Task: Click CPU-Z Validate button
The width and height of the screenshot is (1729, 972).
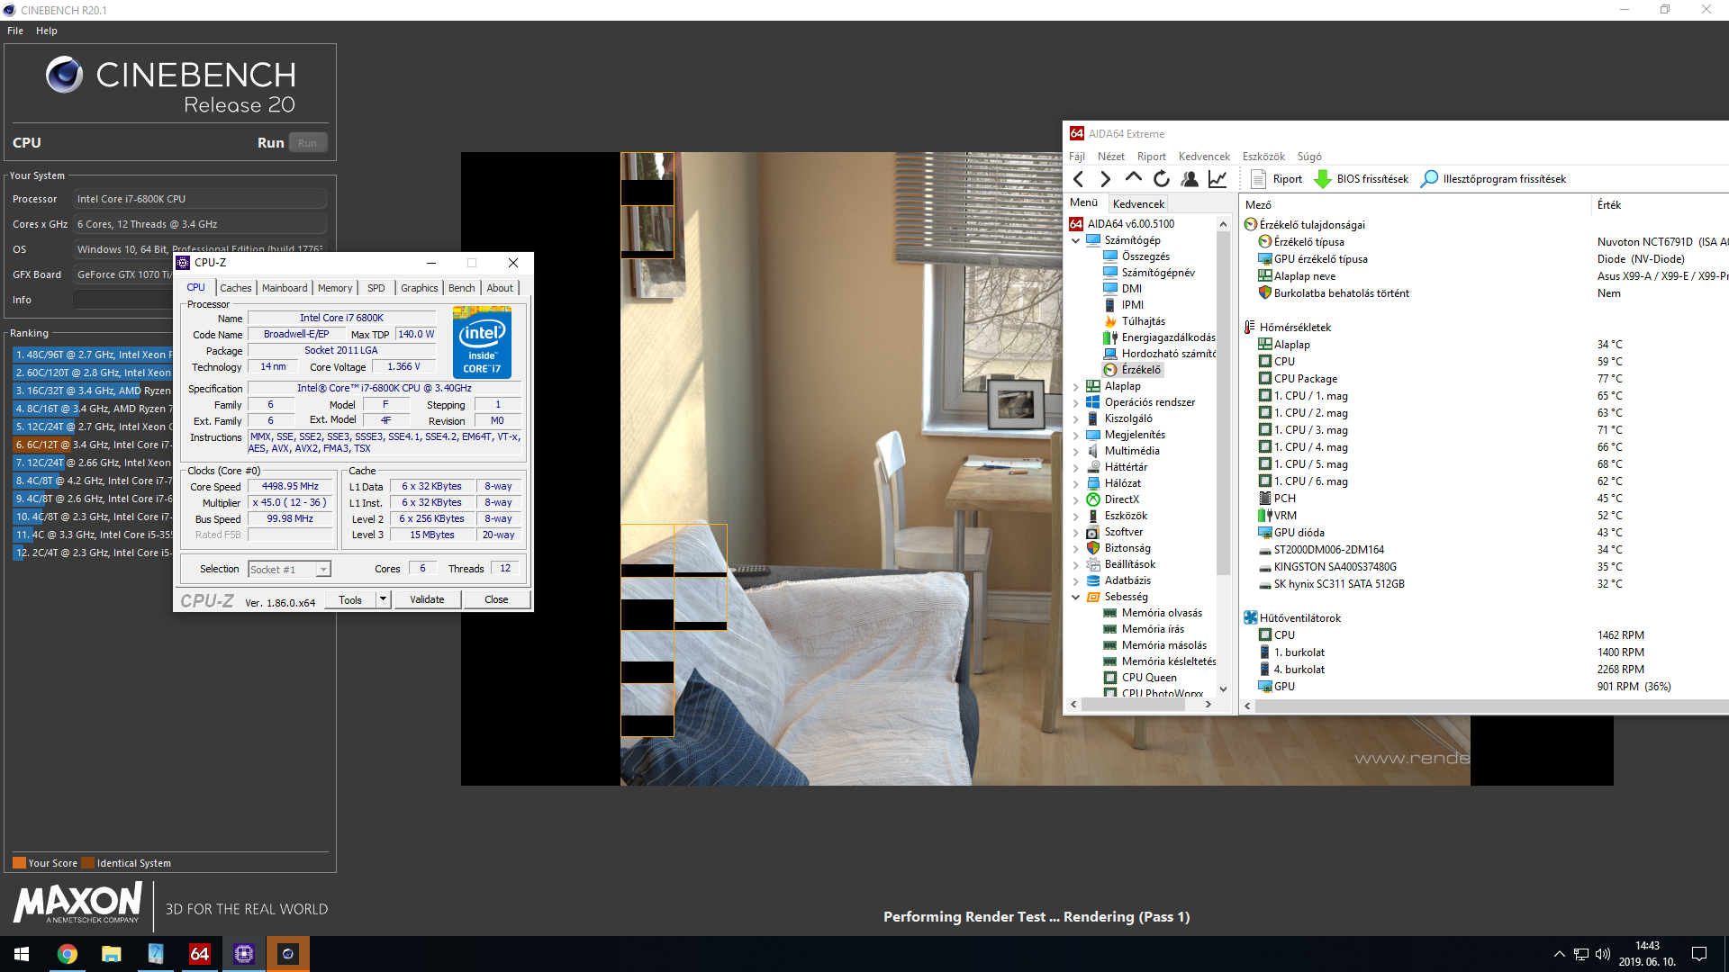Action: pyautogui.click(x=427, y=599)
